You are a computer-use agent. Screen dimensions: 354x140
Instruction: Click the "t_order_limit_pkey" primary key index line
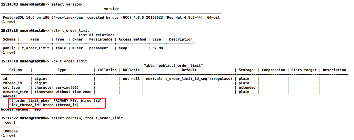(x=55, y=101)
